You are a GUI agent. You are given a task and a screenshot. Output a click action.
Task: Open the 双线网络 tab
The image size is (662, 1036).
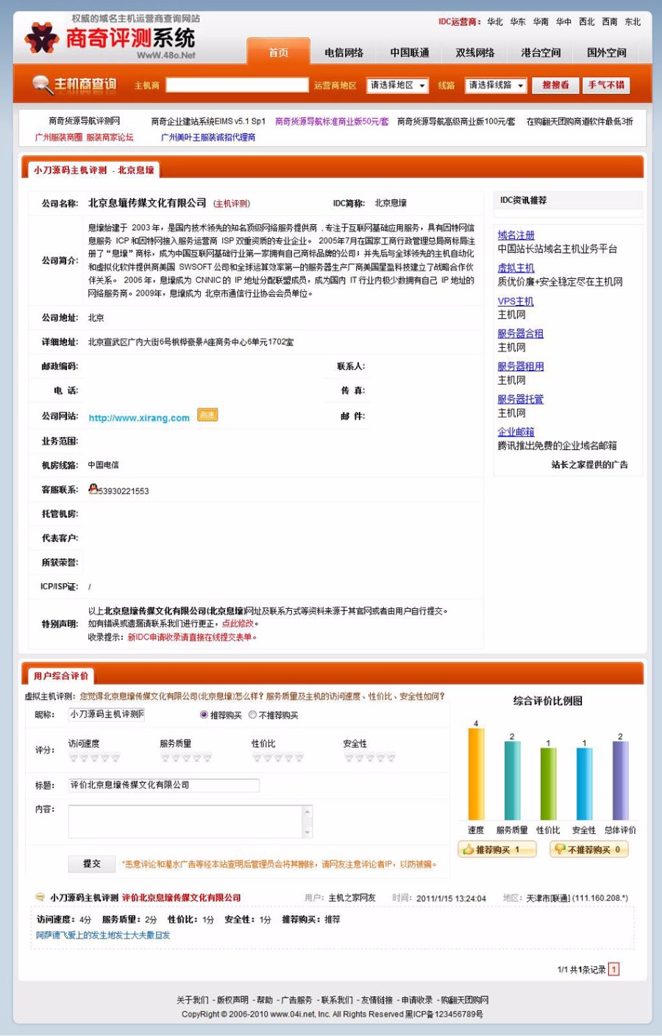coord(475,52)
